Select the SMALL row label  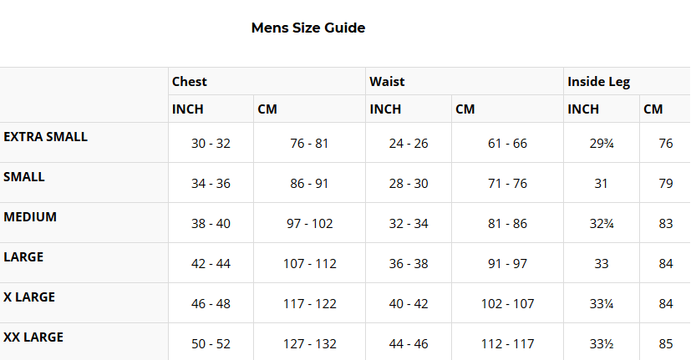[x=24, y=177]
